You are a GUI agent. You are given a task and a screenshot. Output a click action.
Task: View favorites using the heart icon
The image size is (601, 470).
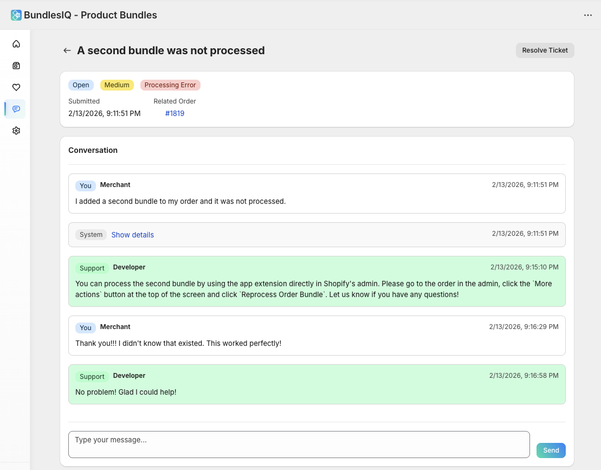pyautogui.click(x=16, y=87)
